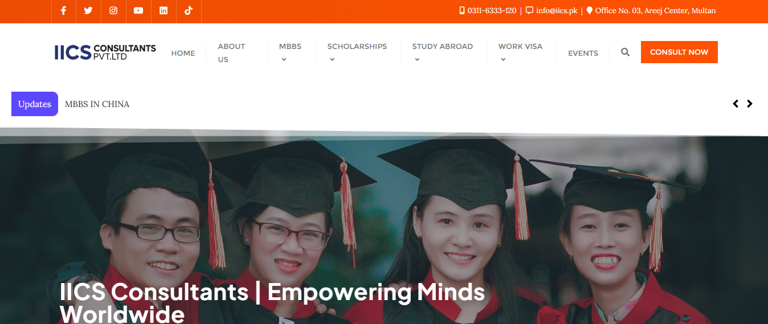Expand the Study Abroad dropdown chevron
This screenshot has width=768, height=324.
tap(417, 59)
